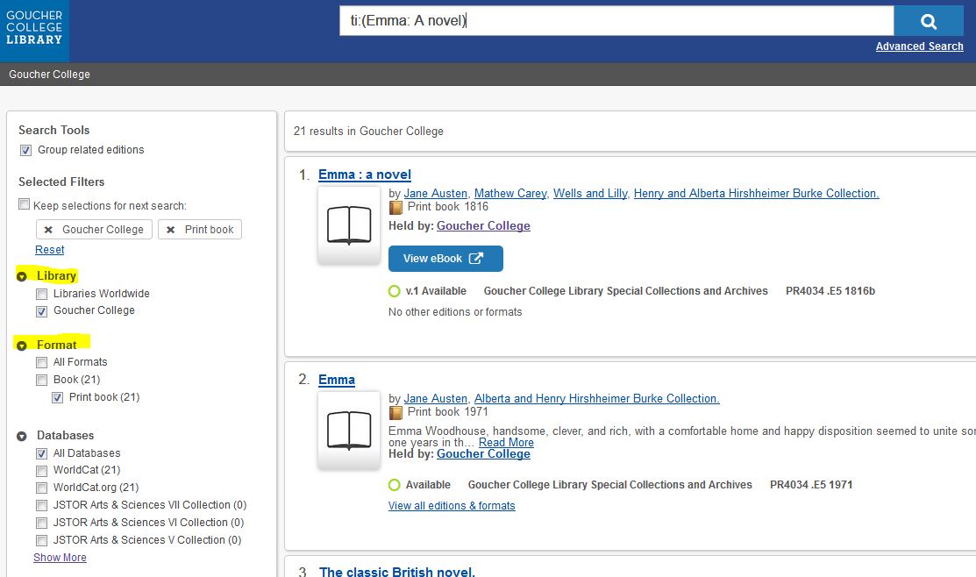Image resolution: width=976 pixels, height=577 pixels.
Task: Check All Formats
Action: [x=42, y=363]
